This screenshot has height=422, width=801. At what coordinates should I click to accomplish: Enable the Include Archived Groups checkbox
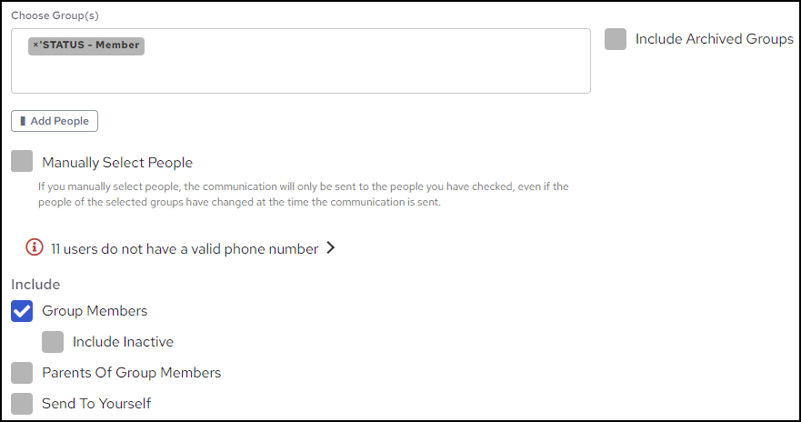point(616,39)
